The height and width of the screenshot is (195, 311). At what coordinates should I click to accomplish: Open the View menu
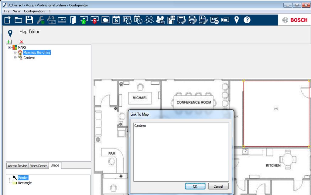pos(16,11)
